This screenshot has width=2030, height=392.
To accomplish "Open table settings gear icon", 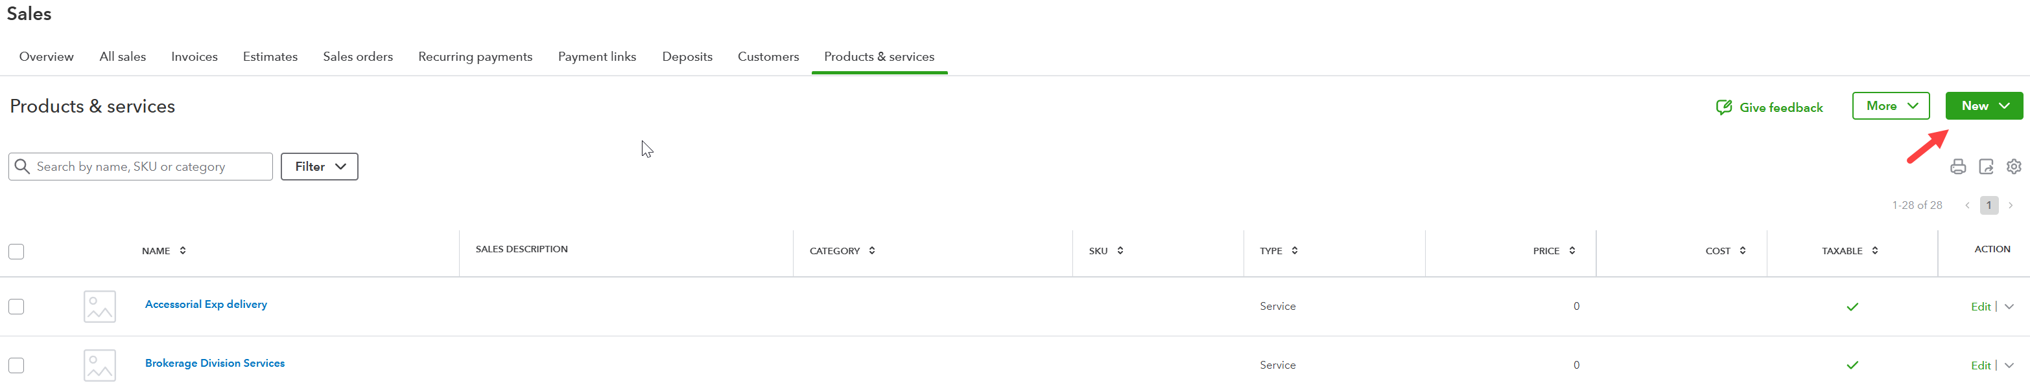I will tap(2013, 166).
